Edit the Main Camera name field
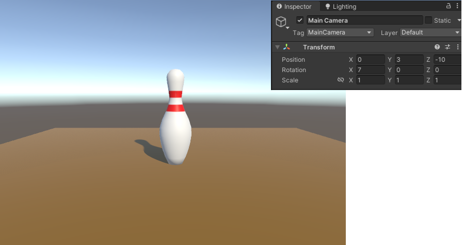This screenshot has width=464, height=245. tap(364, 20)
